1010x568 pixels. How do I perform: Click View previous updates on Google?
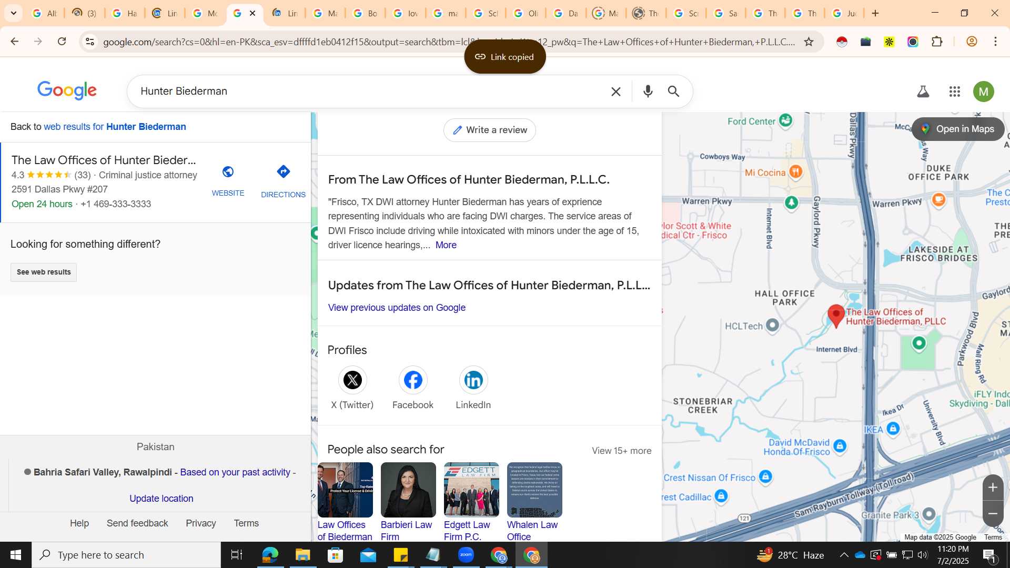[x=397, y=308]
